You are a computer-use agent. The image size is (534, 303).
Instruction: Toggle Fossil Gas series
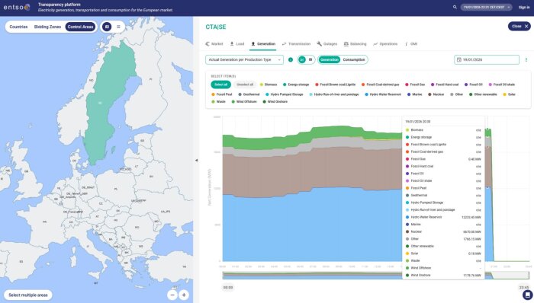tap(415, 85)
